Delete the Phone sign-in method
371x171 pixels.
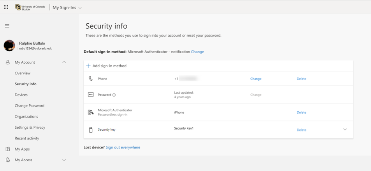301,79
